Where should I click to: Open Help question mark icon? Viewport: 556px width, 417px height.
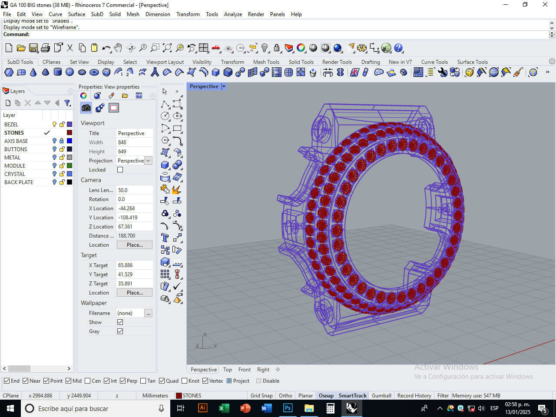point(398,48)
